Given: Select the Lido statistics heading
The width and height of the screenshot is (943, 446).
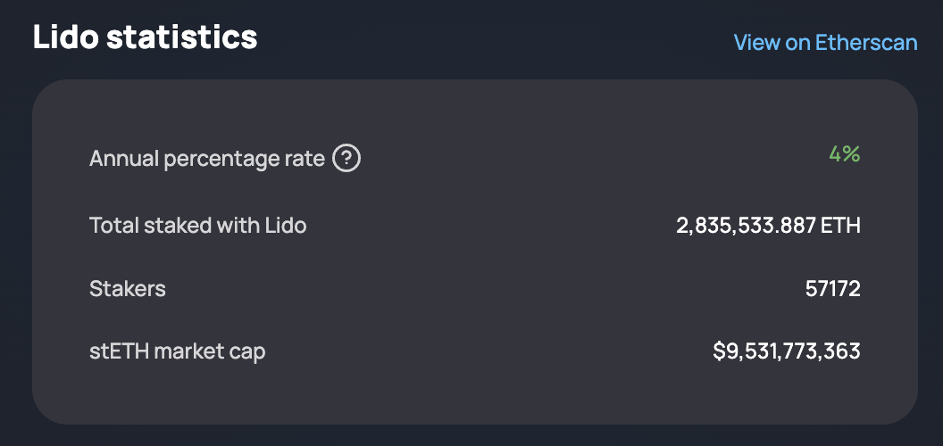Looking at the screenshot, I should click(x=145, y=37).
